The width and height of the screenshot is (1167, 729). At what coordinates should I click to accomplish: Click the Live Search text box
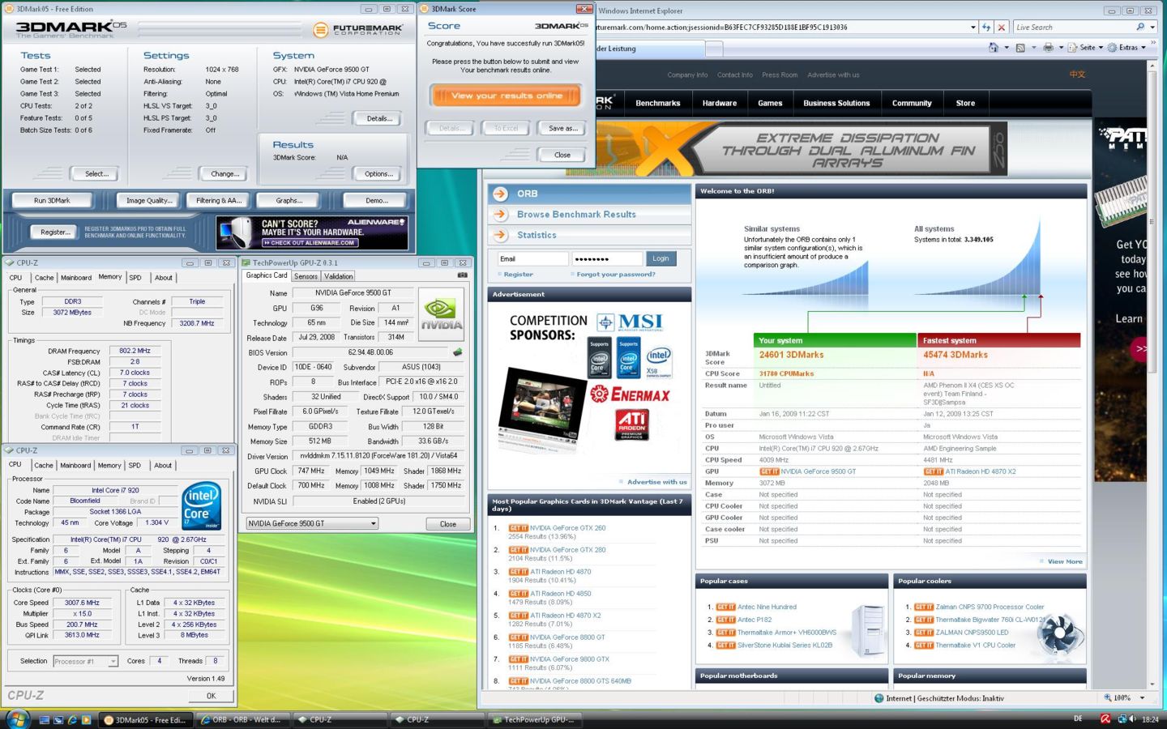1074,27
